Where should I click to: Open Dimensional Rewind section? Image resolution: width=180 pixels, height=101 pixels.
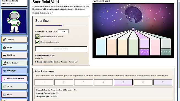tap(14, 79)
